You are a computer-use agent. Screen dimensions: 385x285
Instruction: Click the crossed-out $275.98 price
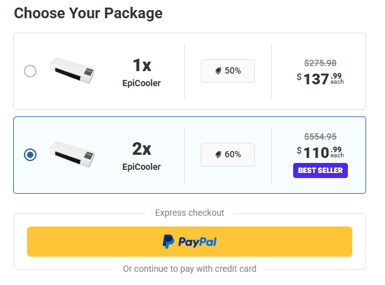pyautogui.click(x=320, y=63)
